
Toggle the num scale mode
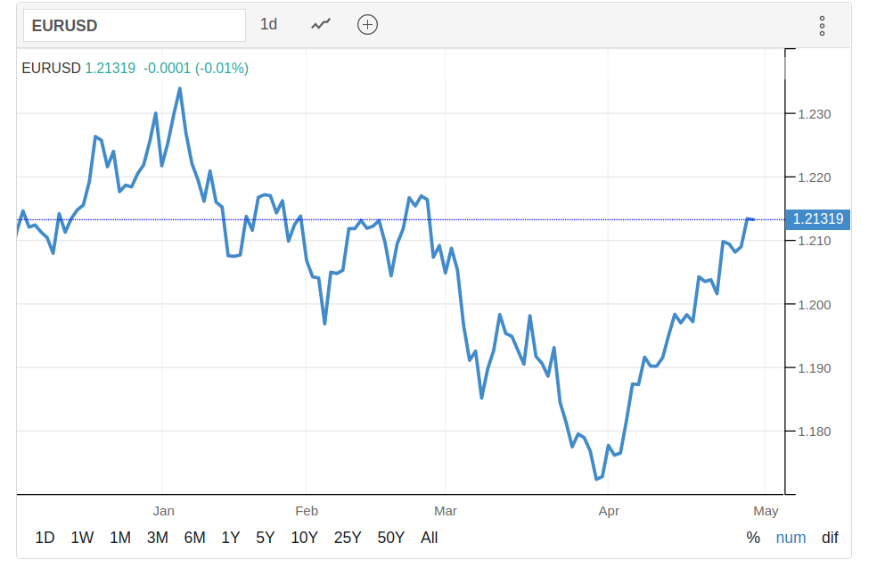(x=791, y=538)
